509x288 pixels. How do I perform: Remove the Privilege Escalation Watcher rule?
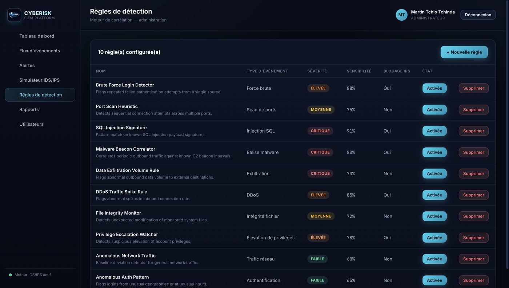[474, 238]
